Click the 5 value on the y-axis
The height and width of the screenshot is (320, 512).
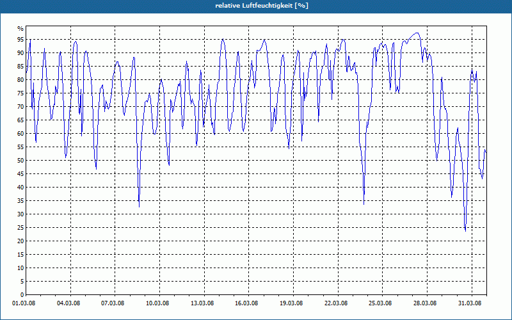22,282
